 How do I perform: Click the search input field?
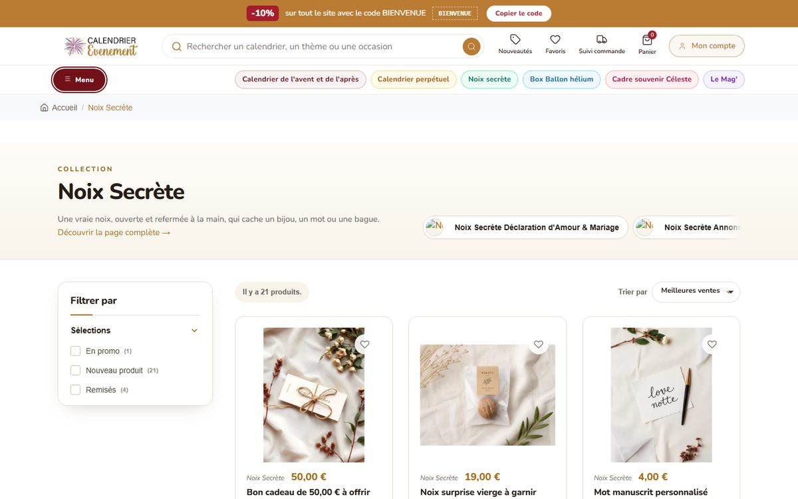(323, 47)
